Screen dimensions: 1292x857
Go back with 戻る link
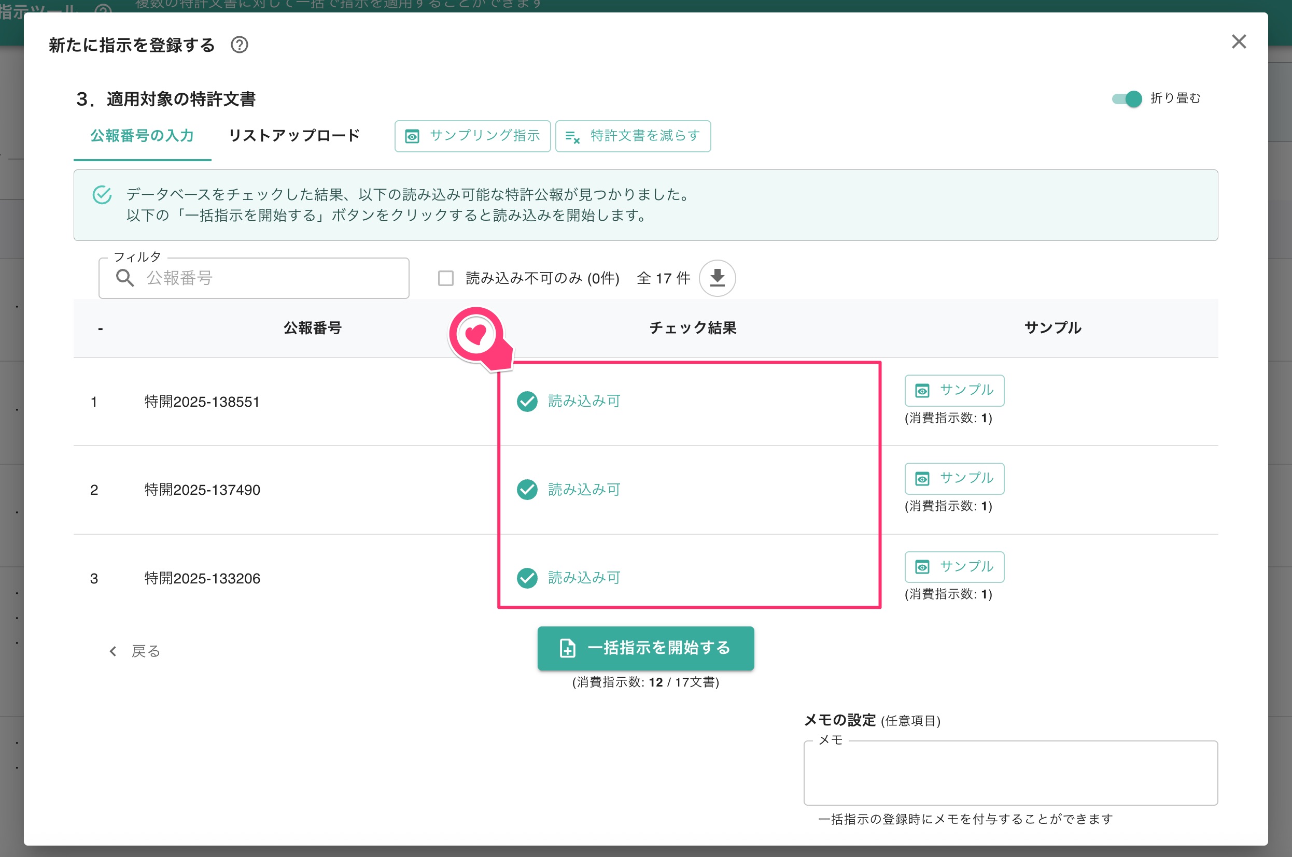pos(134,651)
